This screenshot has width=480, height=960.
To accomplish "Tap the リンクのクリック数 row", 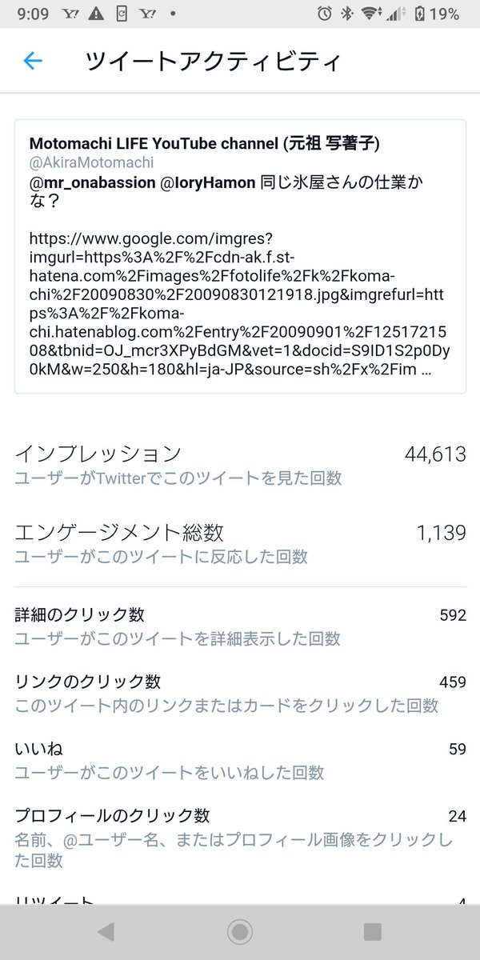I will [240, 693].
